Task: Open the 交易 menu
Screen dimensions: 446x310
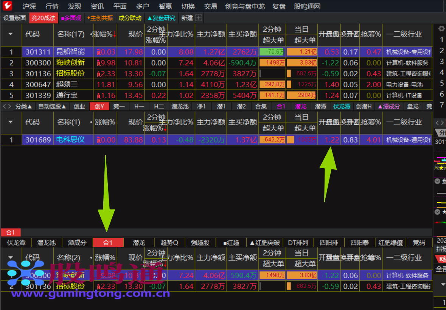Action: [211, 6]
